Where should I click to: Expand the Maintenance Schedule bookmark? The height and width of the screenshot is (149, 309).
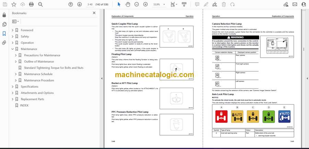pyautogui.click(x=16, y=74)
